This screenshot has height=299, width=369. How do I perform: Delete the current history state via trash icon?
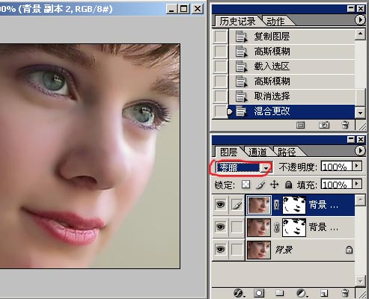345,125
